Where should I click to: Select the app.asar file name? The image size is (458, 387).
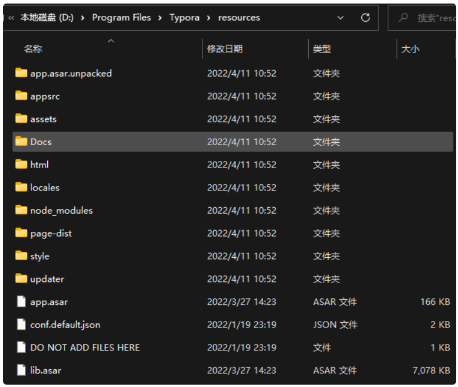coord(49,302)
